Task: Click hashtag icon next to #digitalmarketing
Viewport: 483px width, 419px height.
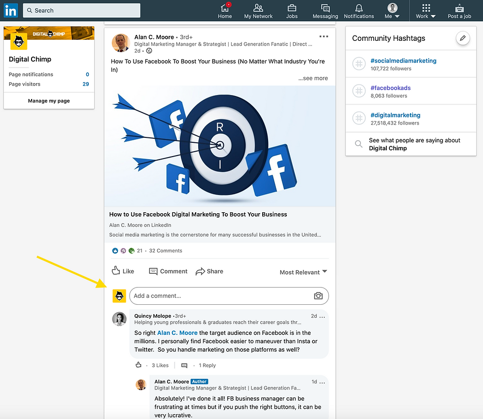Action: (x=359, y=118)
